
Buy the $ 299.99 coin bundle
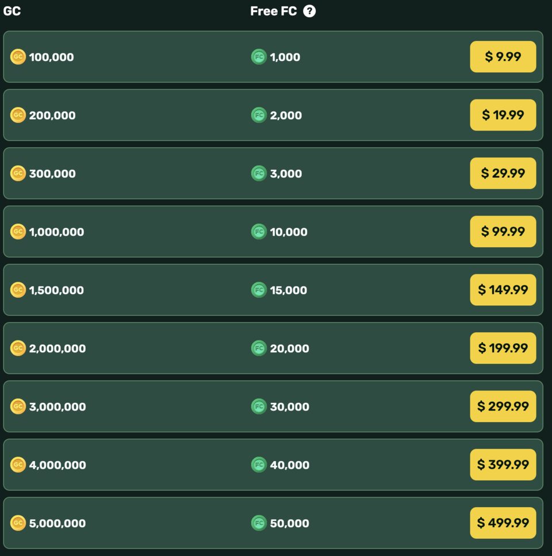coord(503,407)
